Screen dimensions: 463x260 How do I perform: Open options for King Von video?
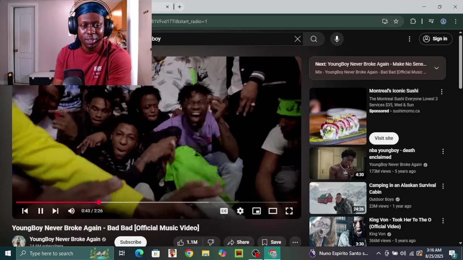click(x=443, y=221)
